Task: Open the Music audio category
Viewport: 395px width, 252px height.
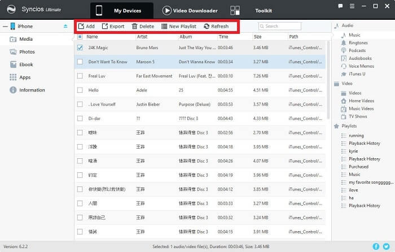Action: point(354,35)
